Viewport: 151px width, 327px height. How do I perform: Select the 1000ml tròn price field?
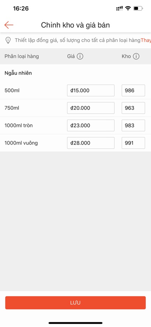91,125
